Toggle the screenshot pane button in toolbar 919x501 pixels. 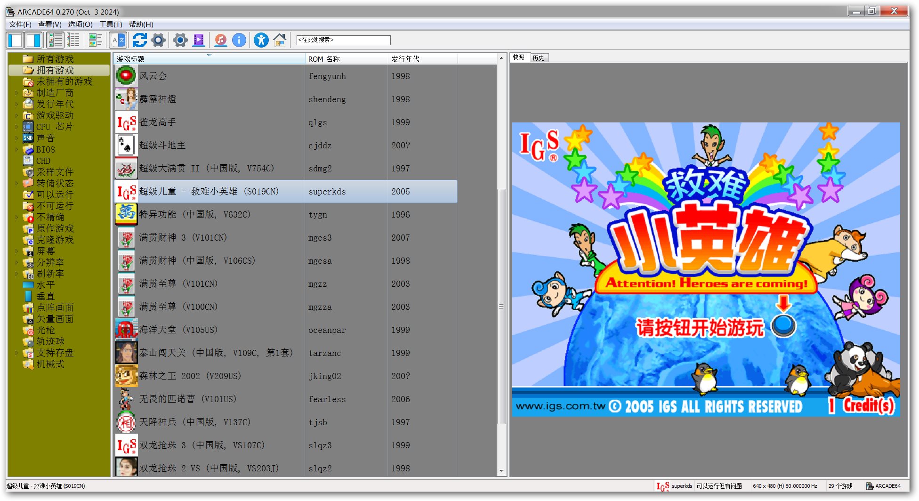pos(33,40)
